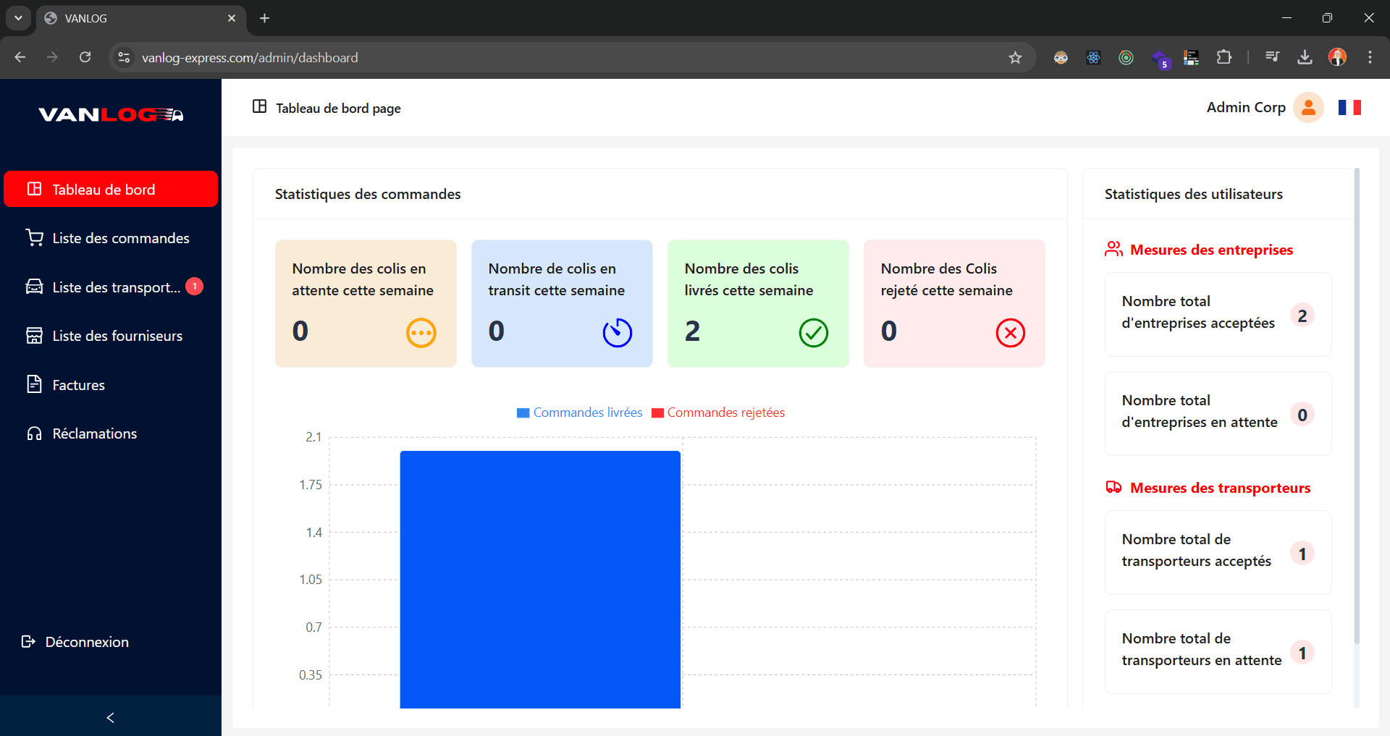Go back with the browser arrow
The height and width of the screenshot is (736, 1390).
20,57
